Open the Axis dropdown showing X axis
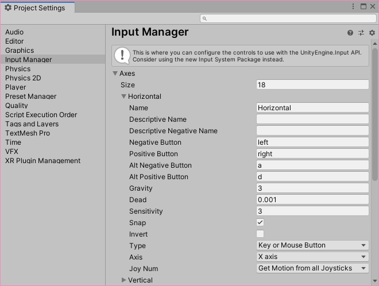 (312, 257)
